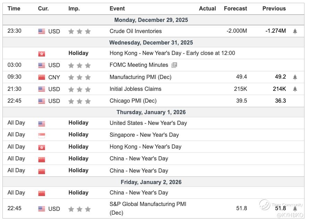Open the Crude Oil Inventories event
The width and height of the screenshot is (309, 222).
point(135,31)
